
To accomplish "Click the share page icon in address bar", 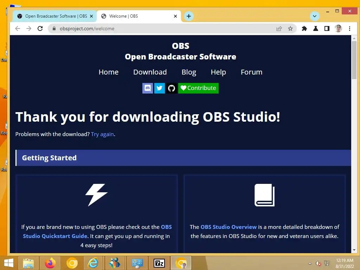I will click(x=279, y=28).
